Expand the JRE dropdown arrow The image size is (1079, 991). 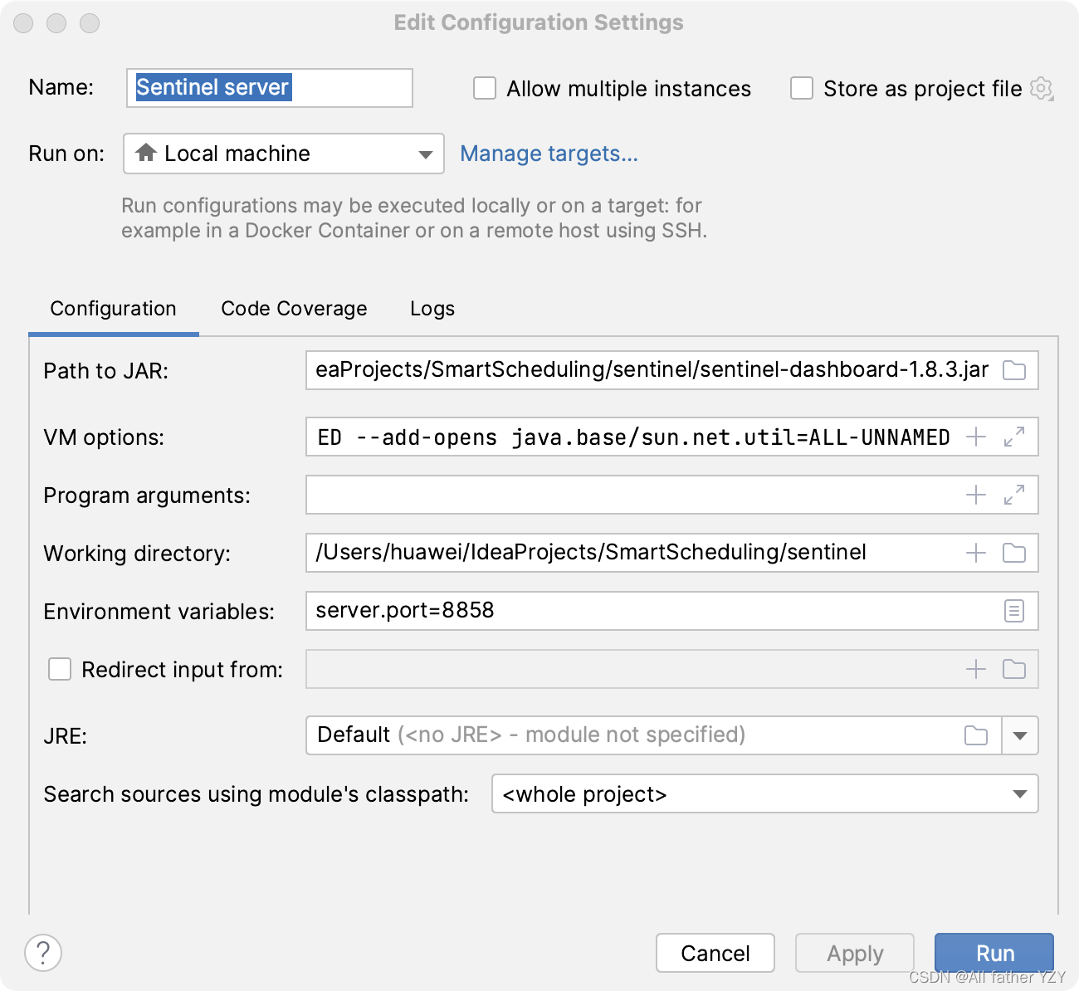pyautogui.click(x=1020, y=735)
